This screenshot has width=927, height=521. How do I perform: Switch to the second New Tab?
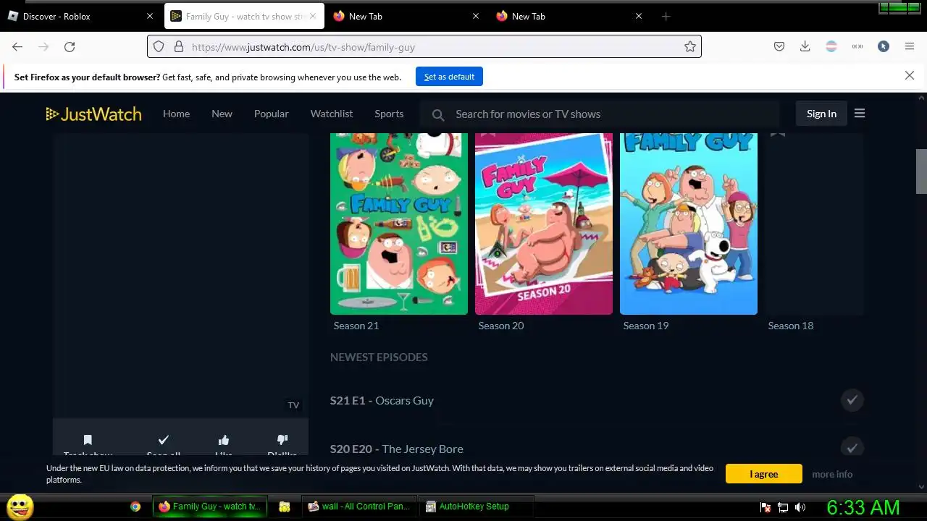(x=569, y=16)
